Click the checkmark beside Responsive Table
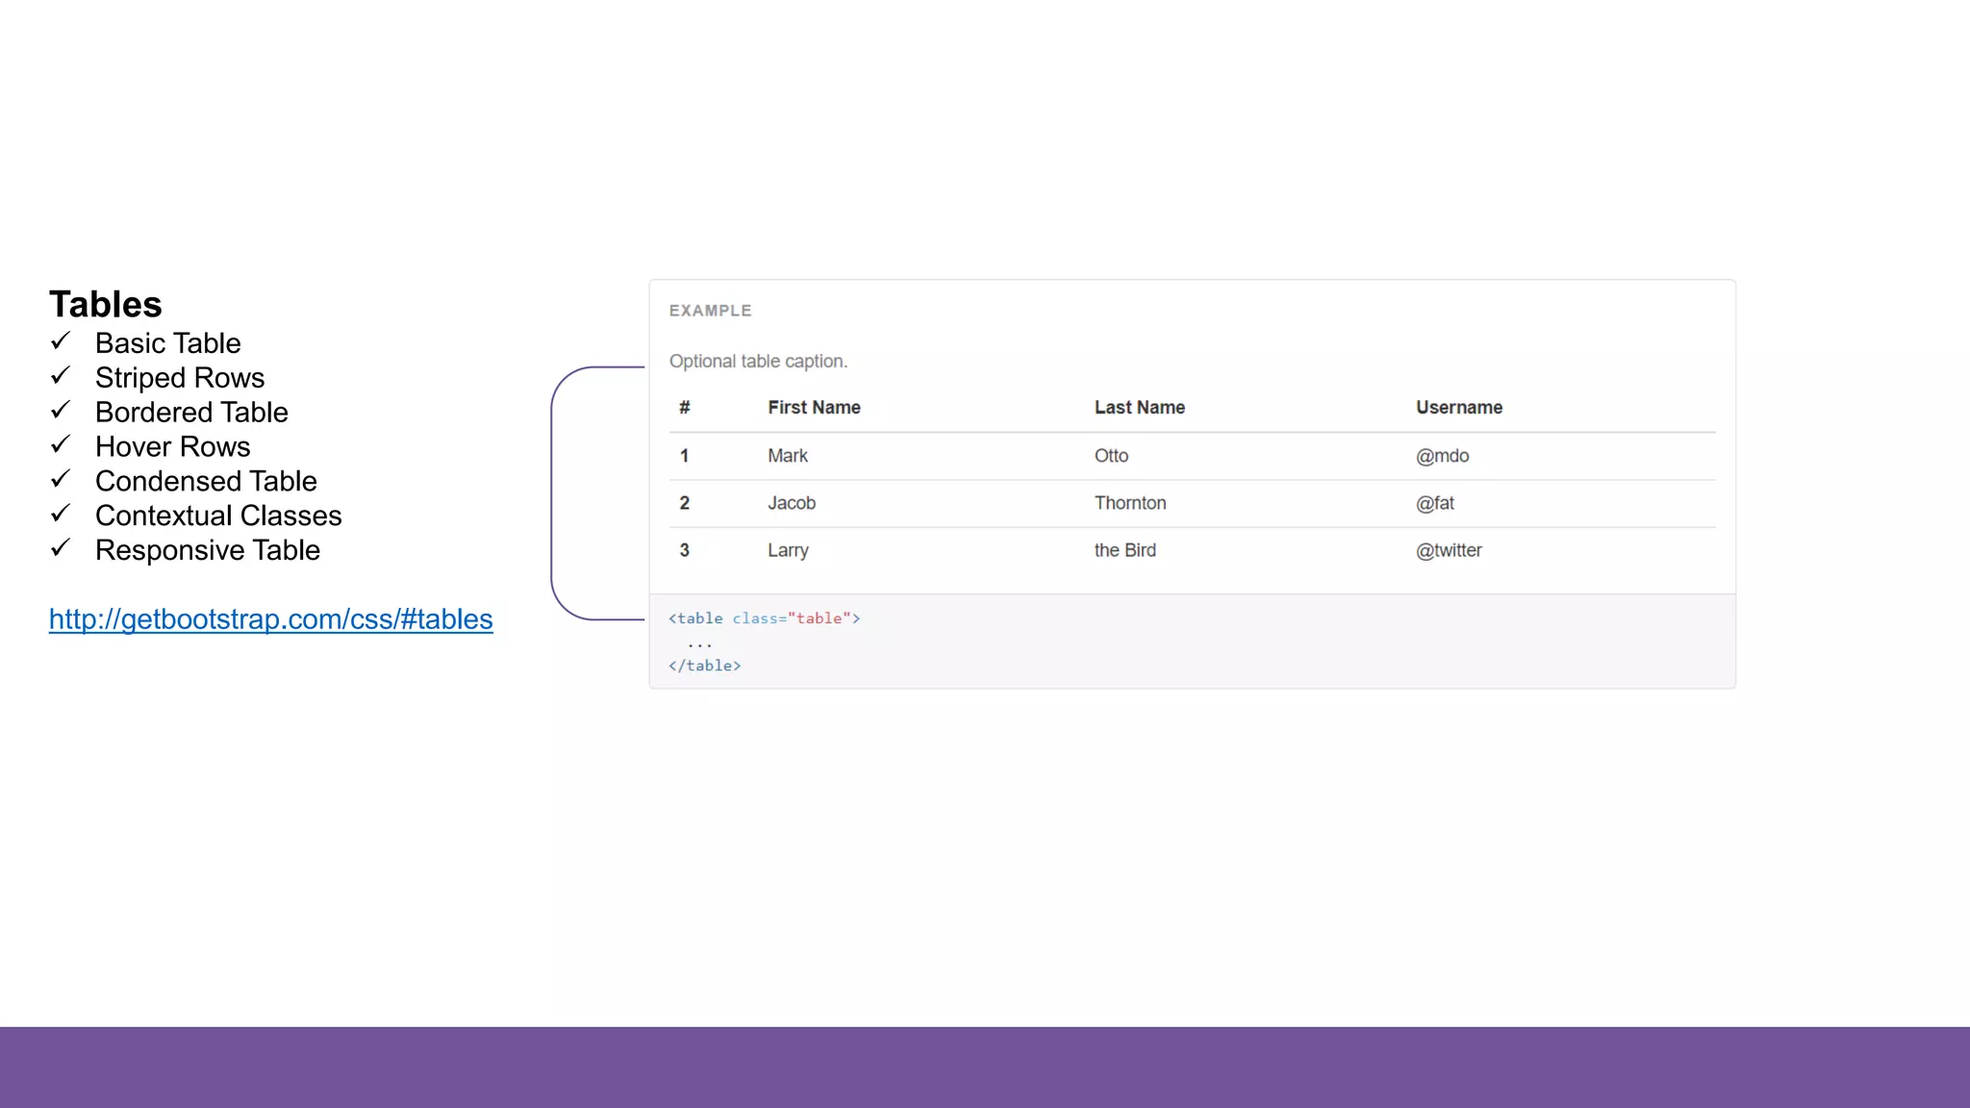The width and height of the screenshot is (1970, 1108). point(61,549)
